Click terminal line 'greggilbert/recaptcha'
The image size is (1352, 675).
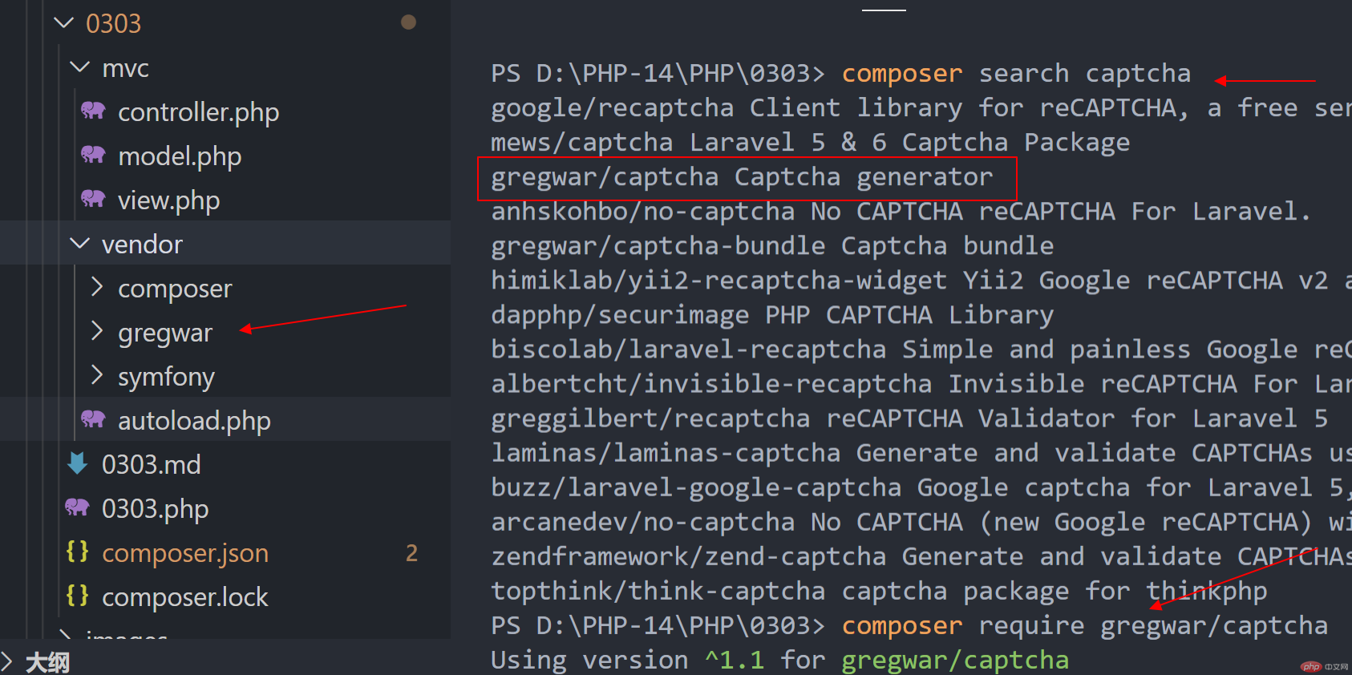pos(909,418)
